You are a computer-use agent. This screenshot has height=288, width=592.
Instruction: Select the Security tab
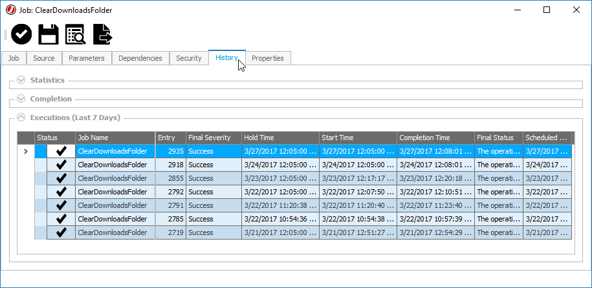click(x=189, y=58)
